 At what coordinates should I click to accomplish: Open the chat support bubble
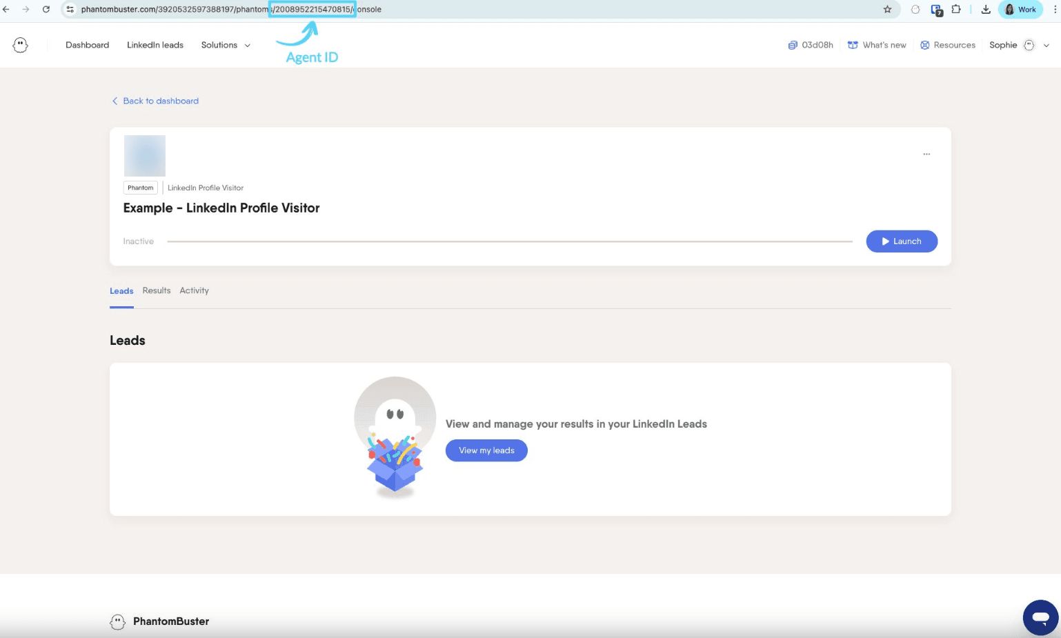[1040, 617]
